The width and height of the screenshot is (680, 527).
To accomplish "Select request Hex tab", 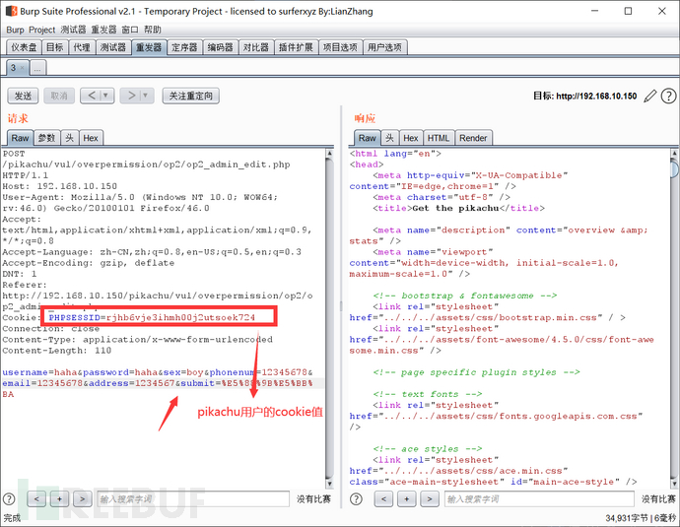I will (91, 138).
